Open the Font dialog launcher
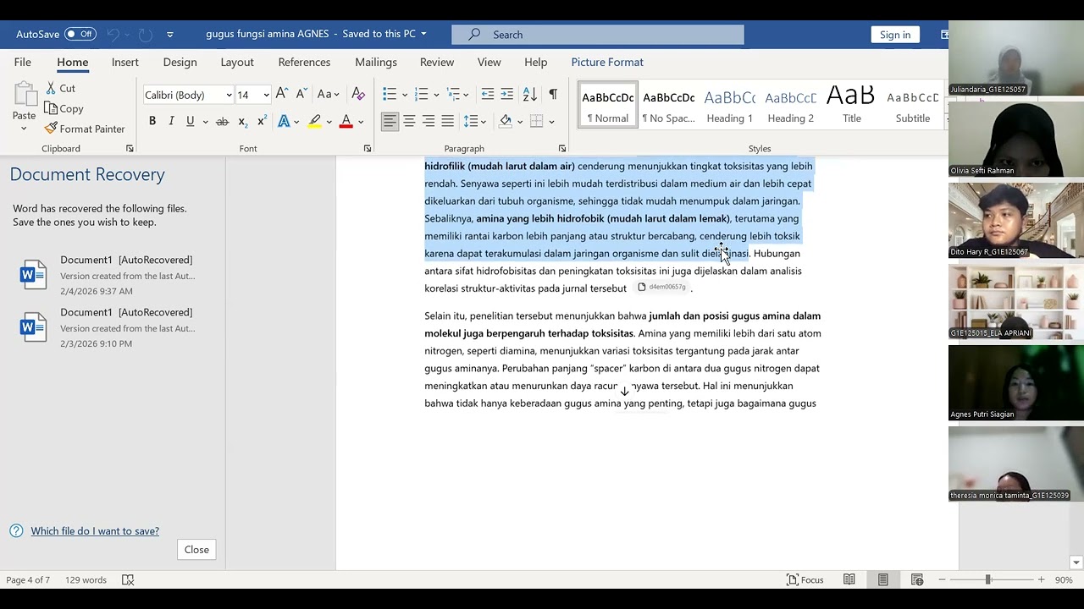This screenshot has height=609, width=1084. pos(368,149)
